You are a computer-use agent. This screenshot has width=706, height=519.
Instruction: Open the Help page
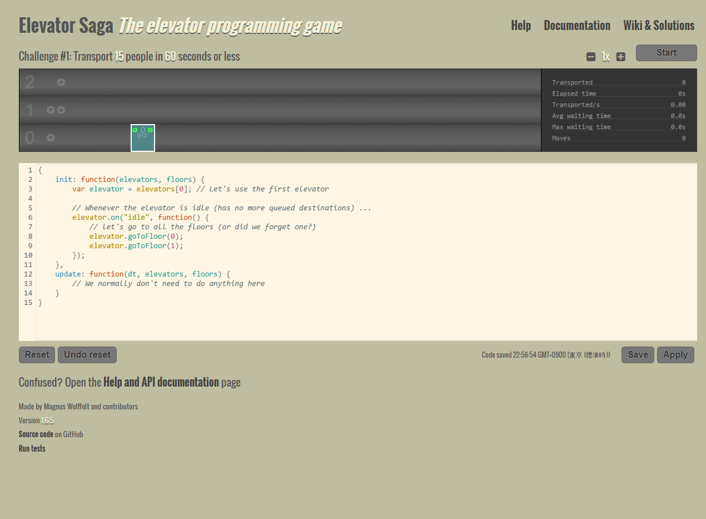(520, 26)
